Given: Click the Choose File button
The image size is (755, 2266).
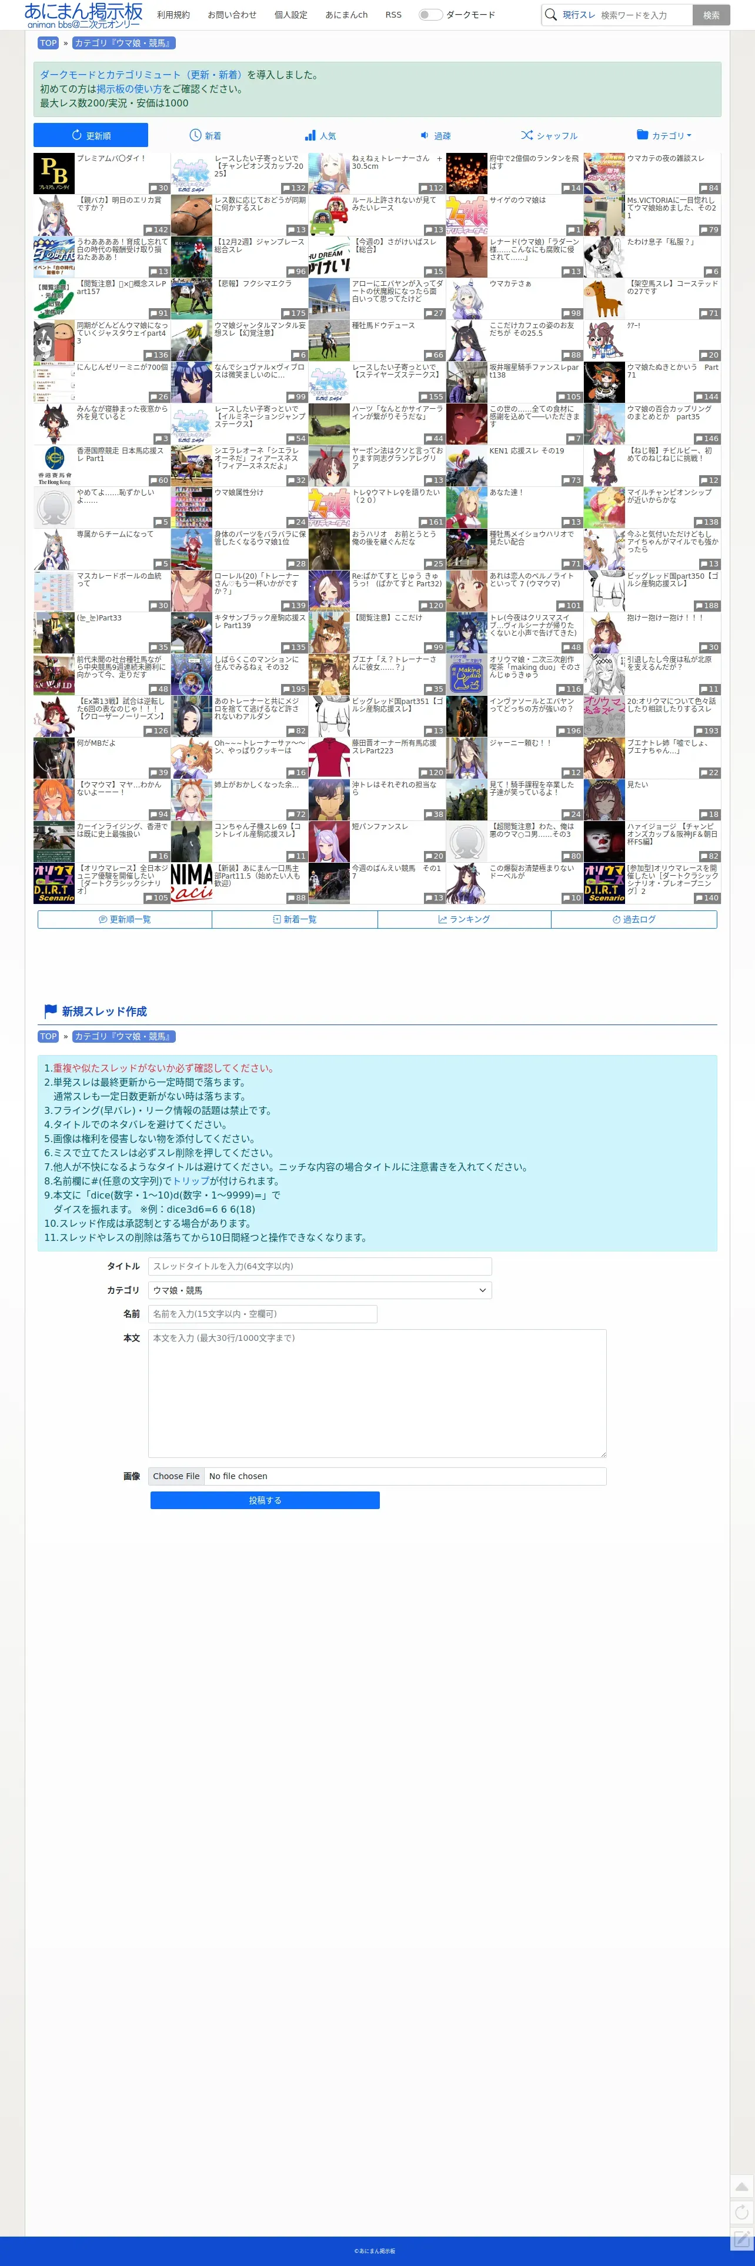Looking at the screenshot, I should [x=176, y=1476].
